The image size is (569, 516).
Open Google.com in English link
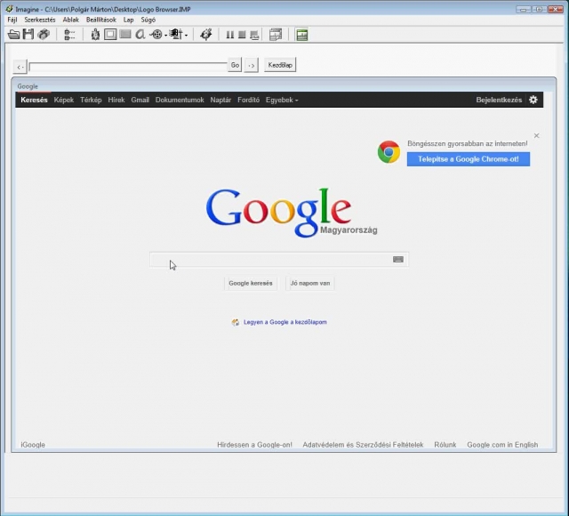[x=502, y=445]
